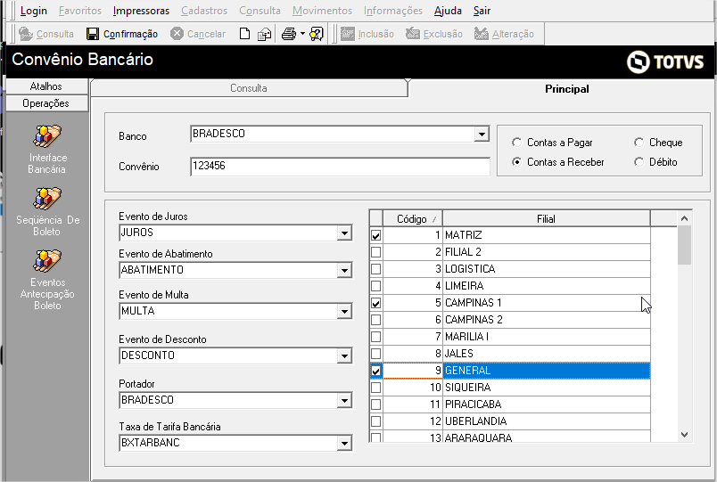Save with the Confirmação floppy icon

(93, 34)
